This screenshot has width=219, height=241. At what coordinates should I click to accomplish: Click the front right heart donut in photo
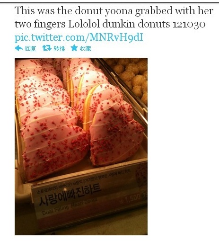116,133
